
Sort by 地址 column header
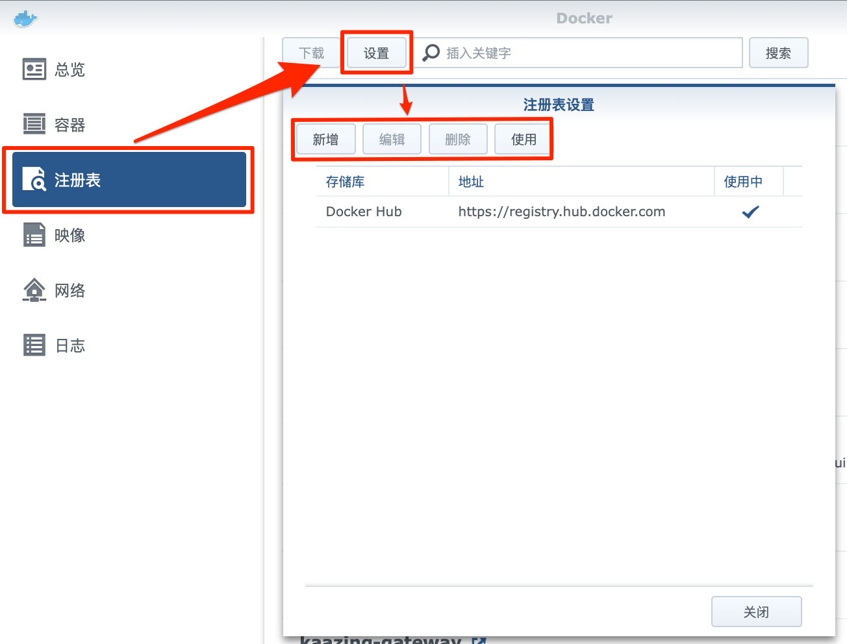pyautogui.click(x=581, y=182)
